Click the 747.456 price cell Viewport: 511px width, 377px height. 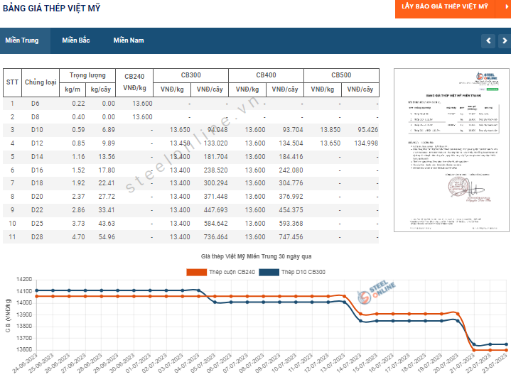291,237
